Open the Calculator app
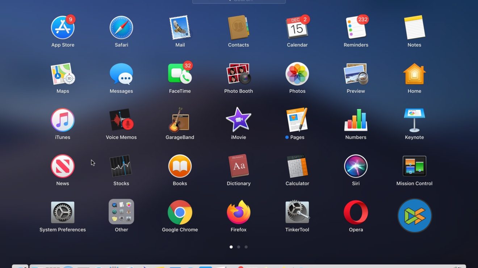Image resolution: width=478 pixels, height=268 pixels. (297, 166)
